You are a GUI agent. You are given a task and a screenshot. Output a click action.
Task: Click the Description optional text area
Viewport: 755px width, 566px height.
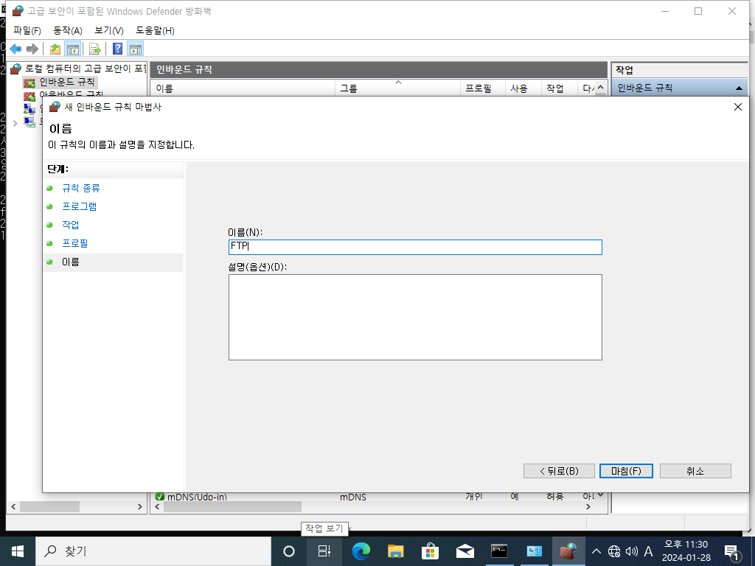coord(415,317)
